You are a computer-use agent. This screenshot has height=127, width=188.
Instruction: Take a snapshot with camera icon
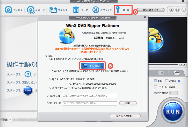pos(161,73)
